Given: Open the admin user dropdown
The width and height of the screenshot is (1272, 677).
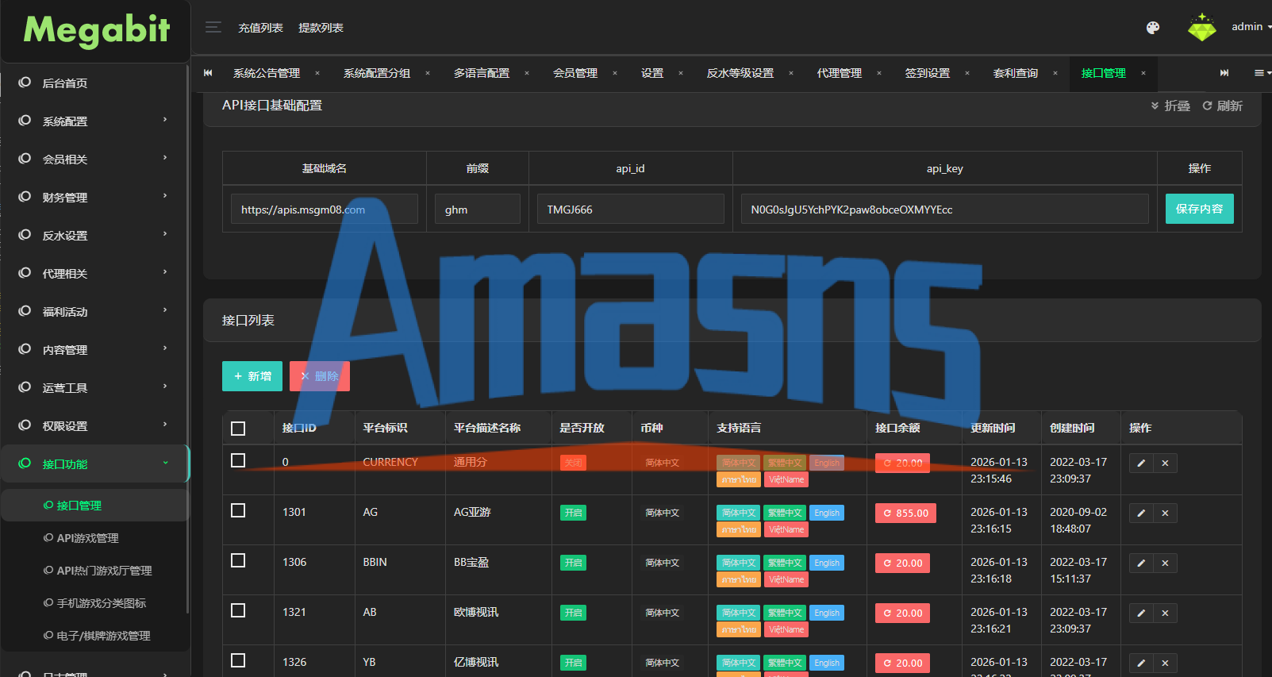Looking at the screenshot, I should [x=1251, y=27].
